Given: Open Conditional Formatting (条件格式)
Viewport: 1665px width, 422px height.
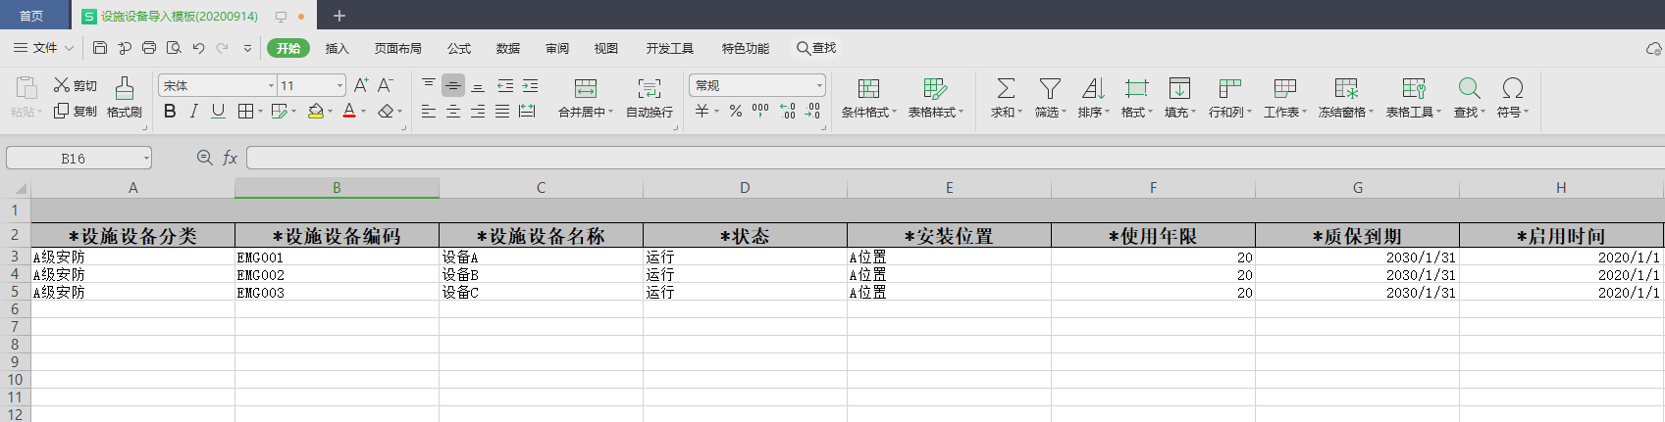Looking at the screenshot, I should (x=869, y=98).
